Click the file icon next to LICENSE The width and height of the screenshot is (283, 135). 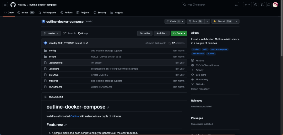(x=45, y=75)
